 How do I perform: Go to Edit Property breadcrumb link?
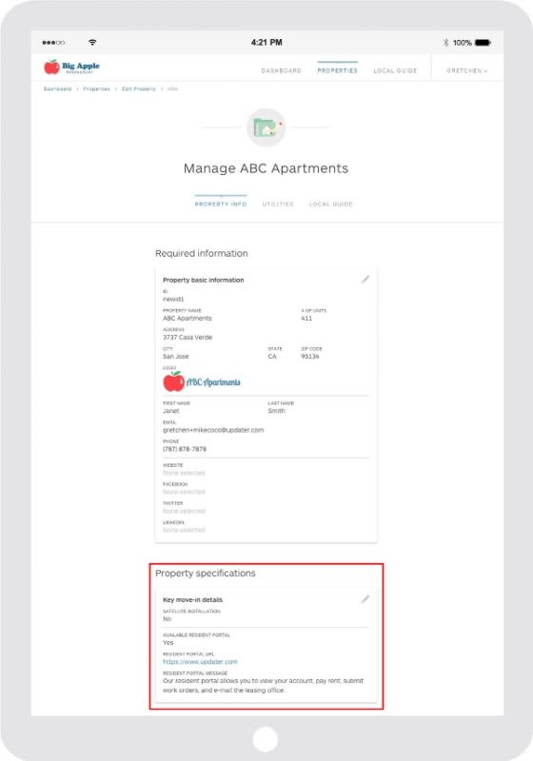139,88
